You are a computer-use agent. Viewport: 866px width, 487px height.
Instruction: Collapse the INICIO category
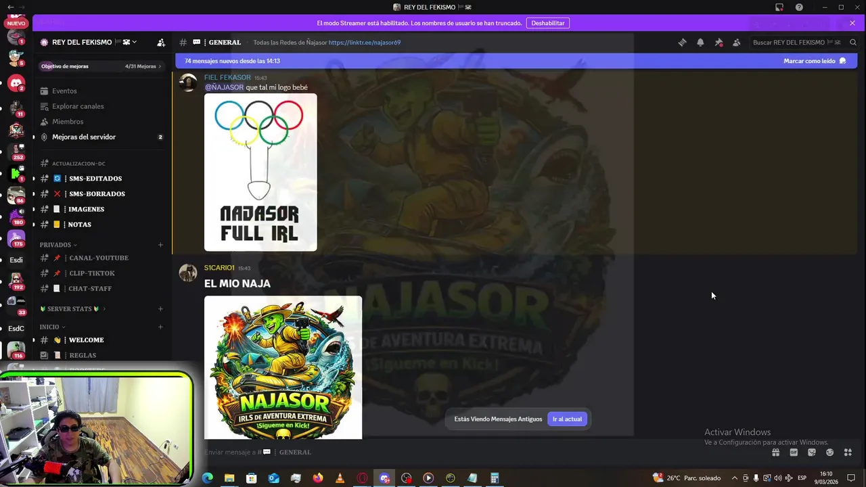pyautogui.click(x=53, y=327)
